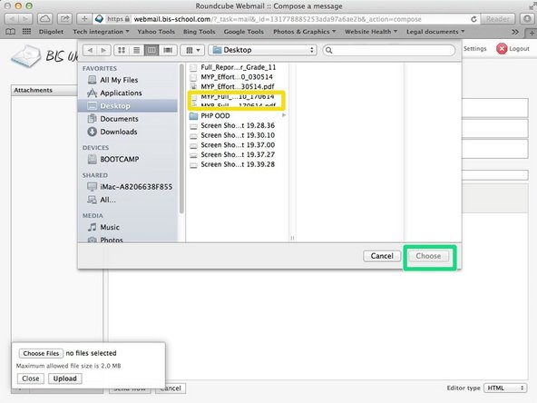Select Screen Shot 19.37.00 file

point(238,145)
